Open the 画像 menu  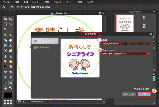(26, 2)
